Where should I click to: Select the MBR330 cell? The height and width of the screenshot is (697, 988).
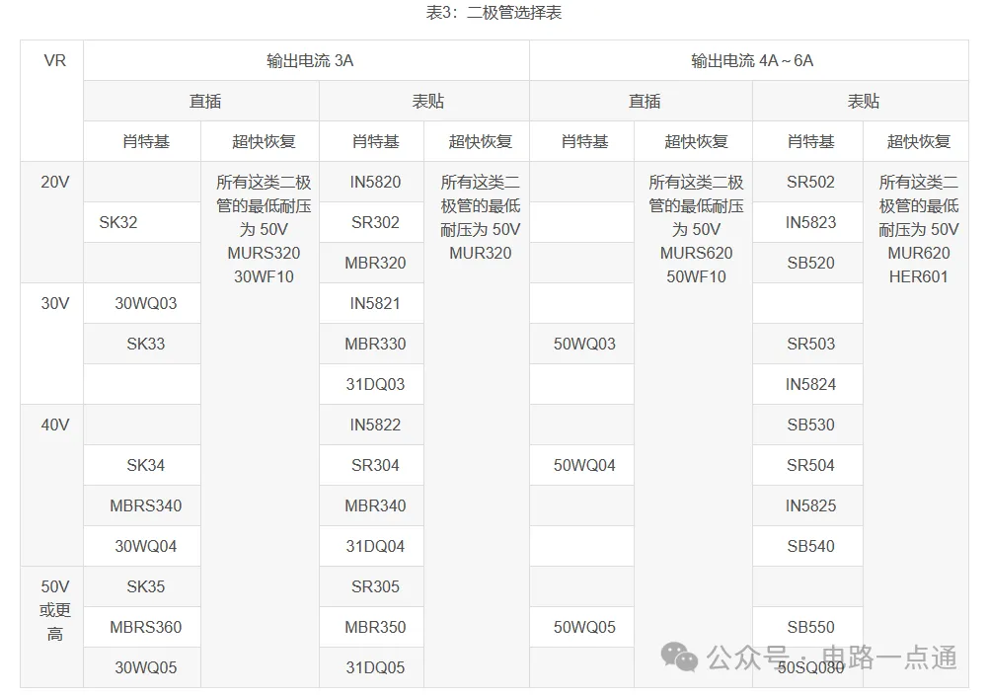tap(372, 344)
